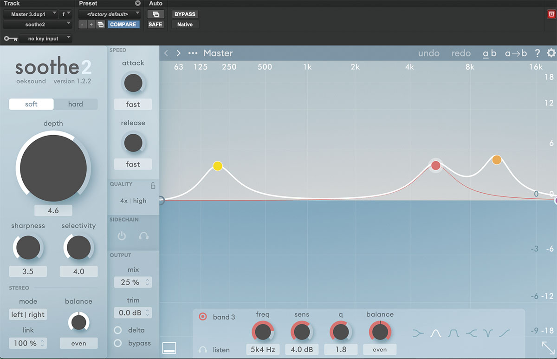The width and height of the screenshot is (557, 359).
Task: Toggle the COMPARE button
Action: pos(123,24)
